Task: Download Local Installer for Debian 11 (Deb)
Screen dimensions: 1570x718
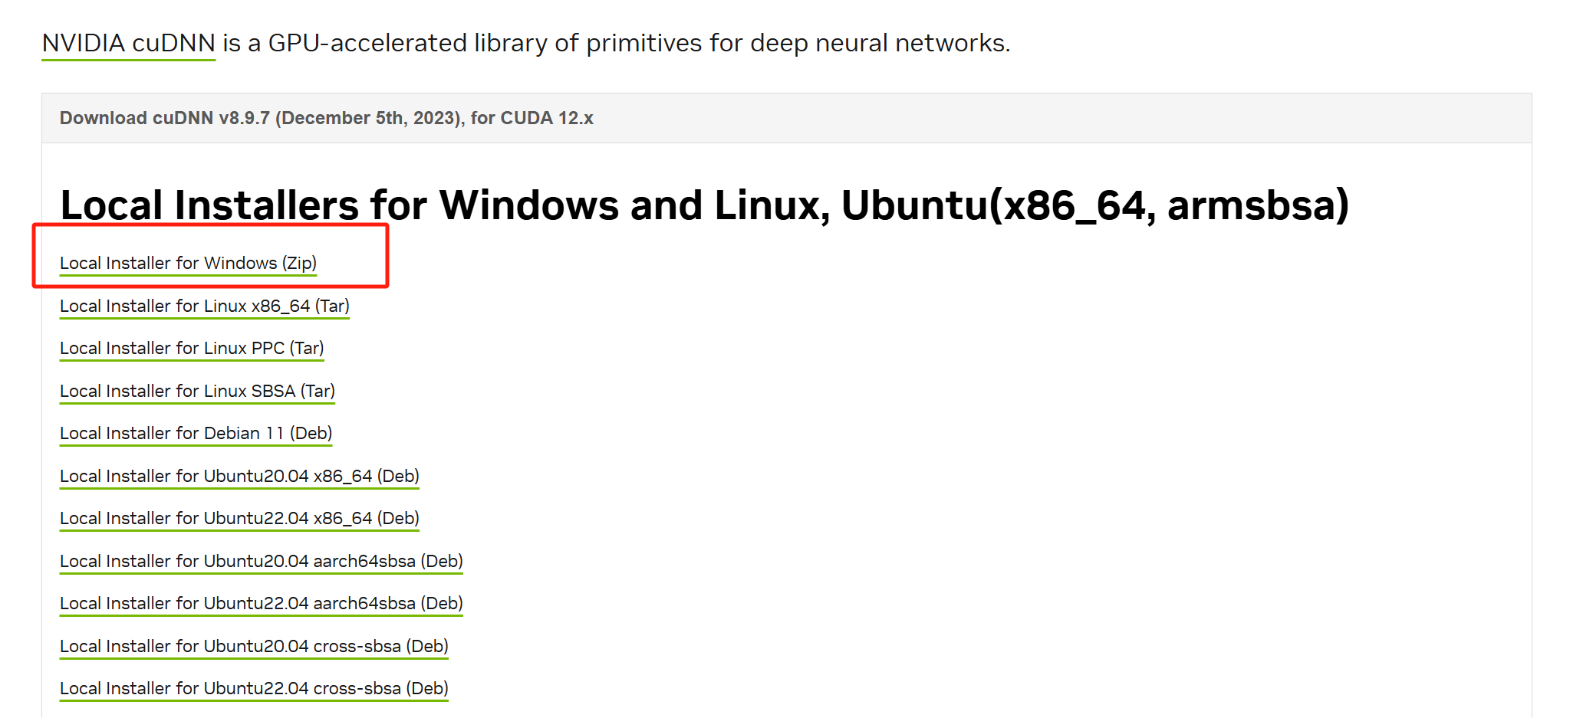Action: pyautogui.click(x=196, y=434)
